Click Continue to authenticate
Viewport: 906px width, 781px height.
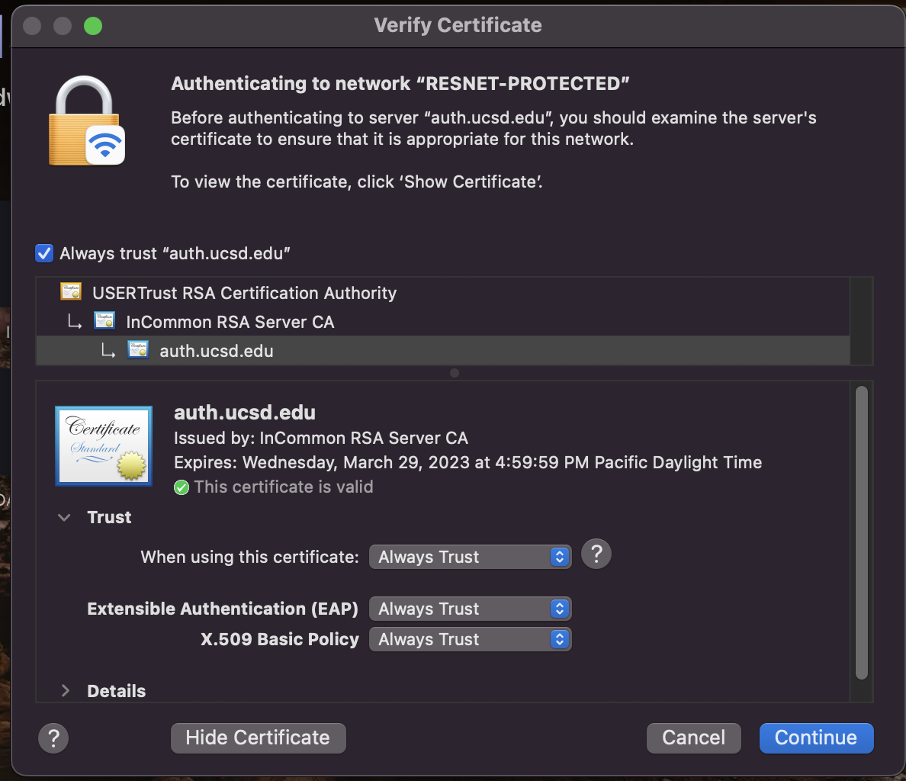coord(816,738)
